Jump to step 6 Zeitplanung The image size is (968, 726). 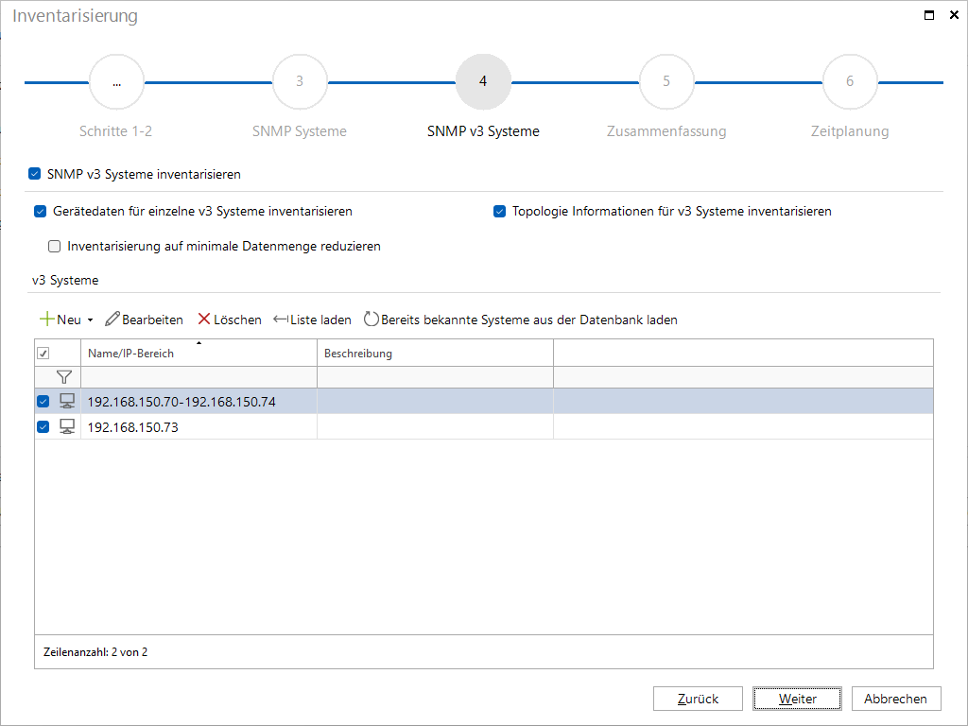click(x=850, y=81)
